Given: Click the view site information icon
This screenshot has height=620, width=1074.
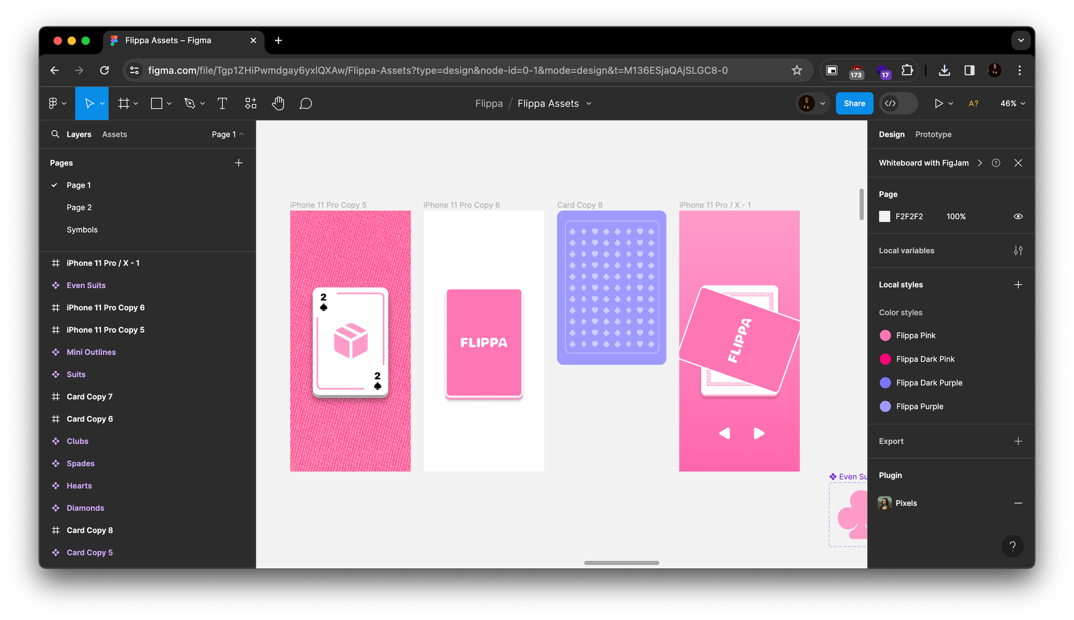Looking at the screenshot, I should pos(135,70).
